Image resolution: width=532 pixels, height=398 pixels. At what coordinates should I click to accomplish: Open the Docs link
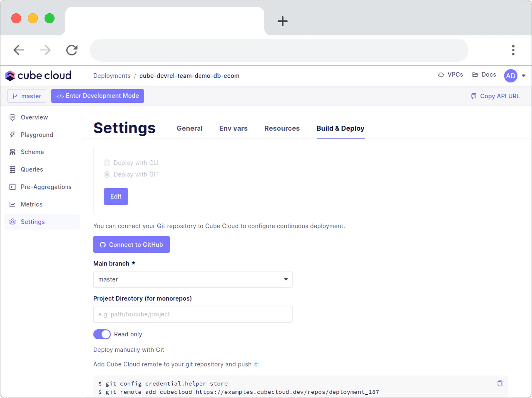484,75
